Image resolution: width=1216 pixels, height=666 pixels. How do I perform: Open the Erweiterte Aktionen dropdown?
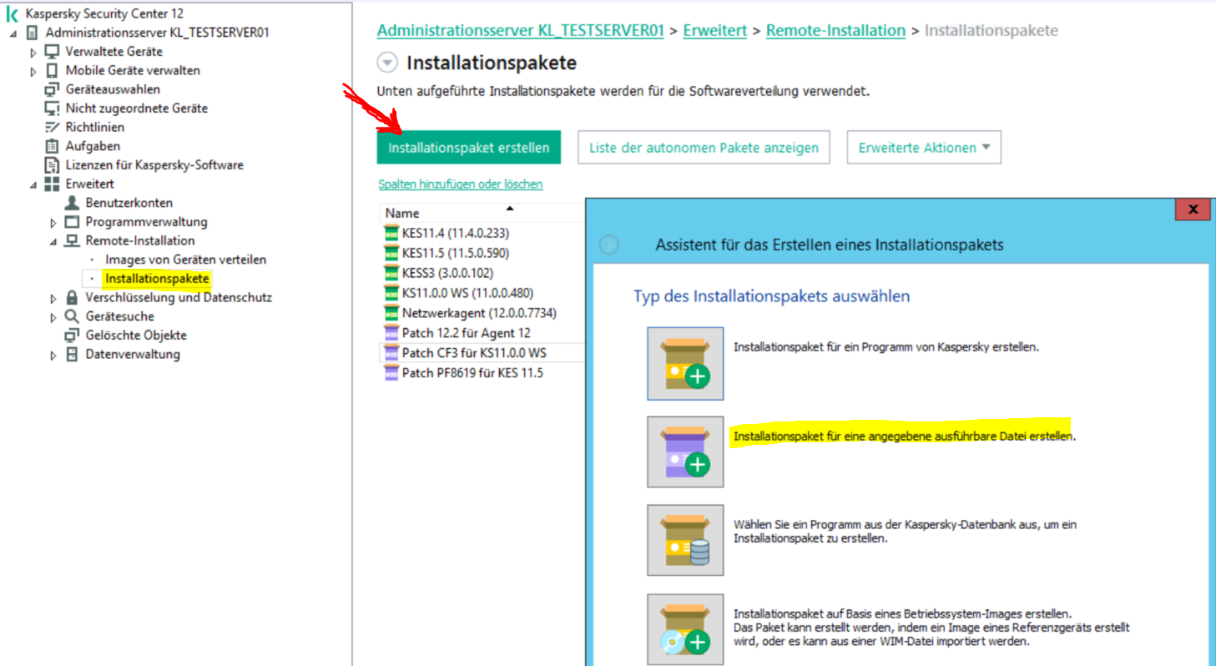tap(924, 148)
